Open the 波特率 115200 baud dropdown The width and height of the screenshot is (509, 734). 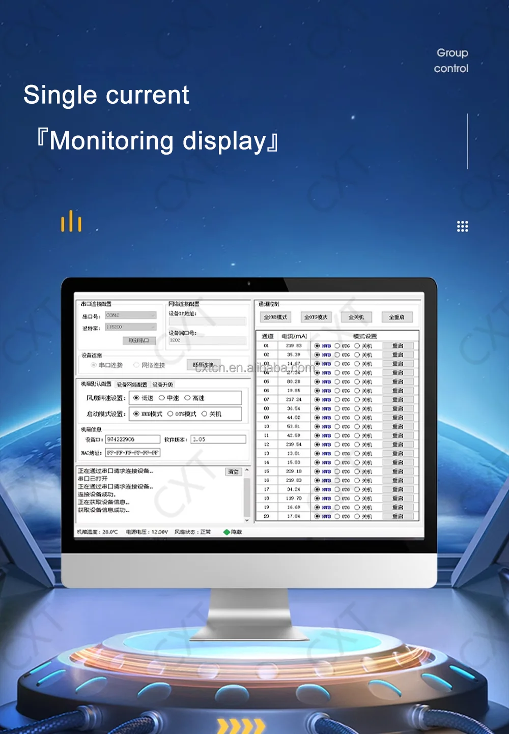click(x=130, y=327)
